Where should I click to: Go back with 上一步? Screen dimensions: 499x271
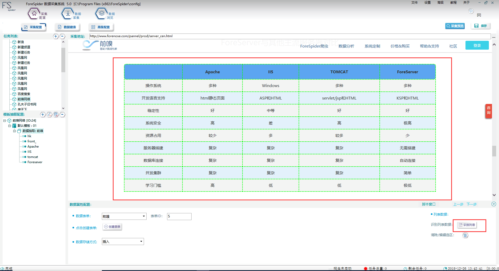(x=458, y=204)
